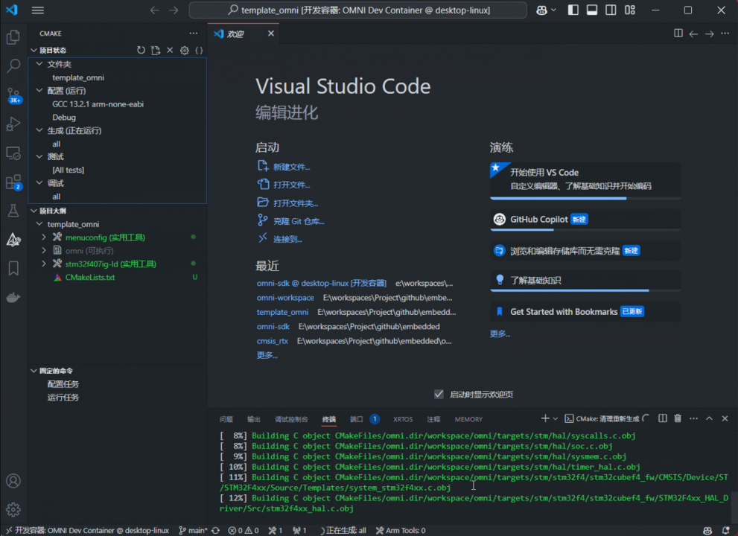
Task: Switch to the 问题 panel tab
Action: (x=226, y=419)
